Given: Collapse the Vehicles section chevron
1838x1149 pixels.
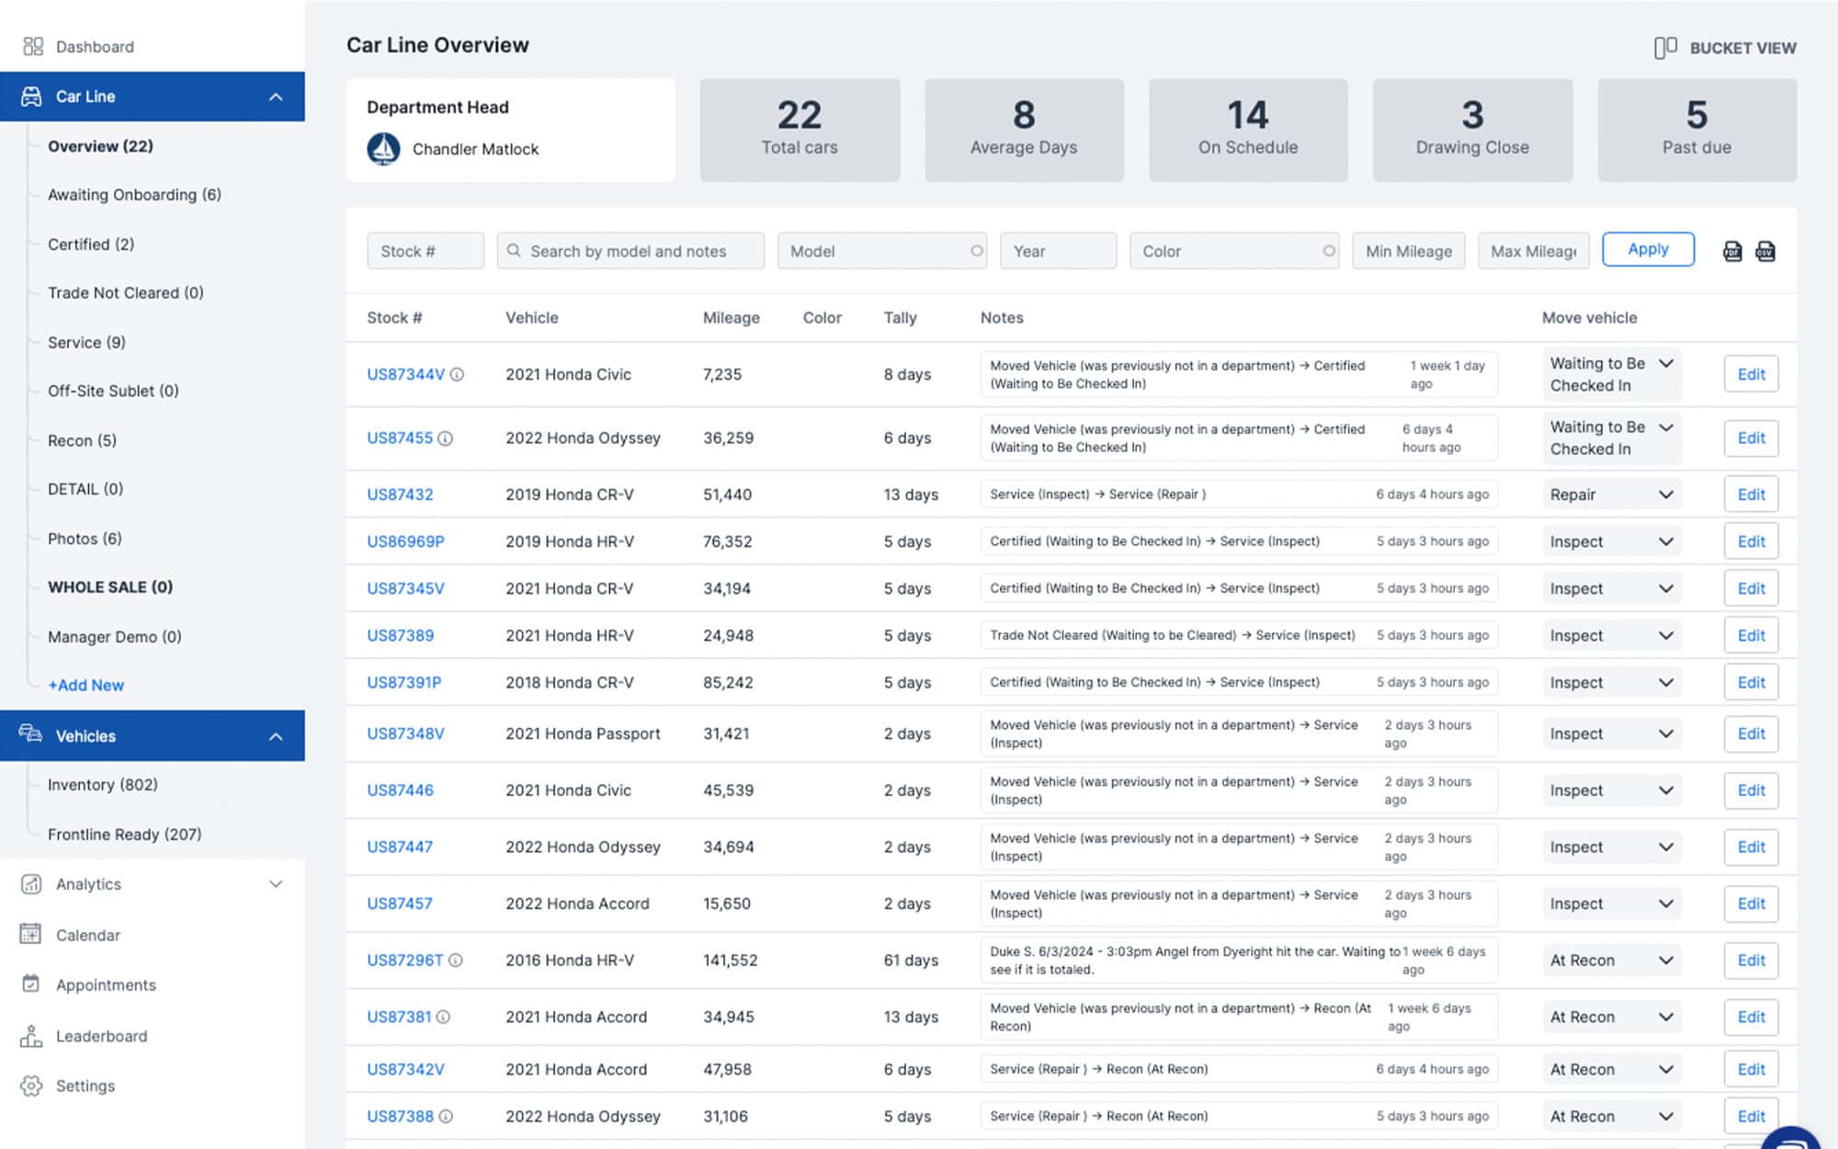Looking at the screenshot, I should [x=276, y=736].
